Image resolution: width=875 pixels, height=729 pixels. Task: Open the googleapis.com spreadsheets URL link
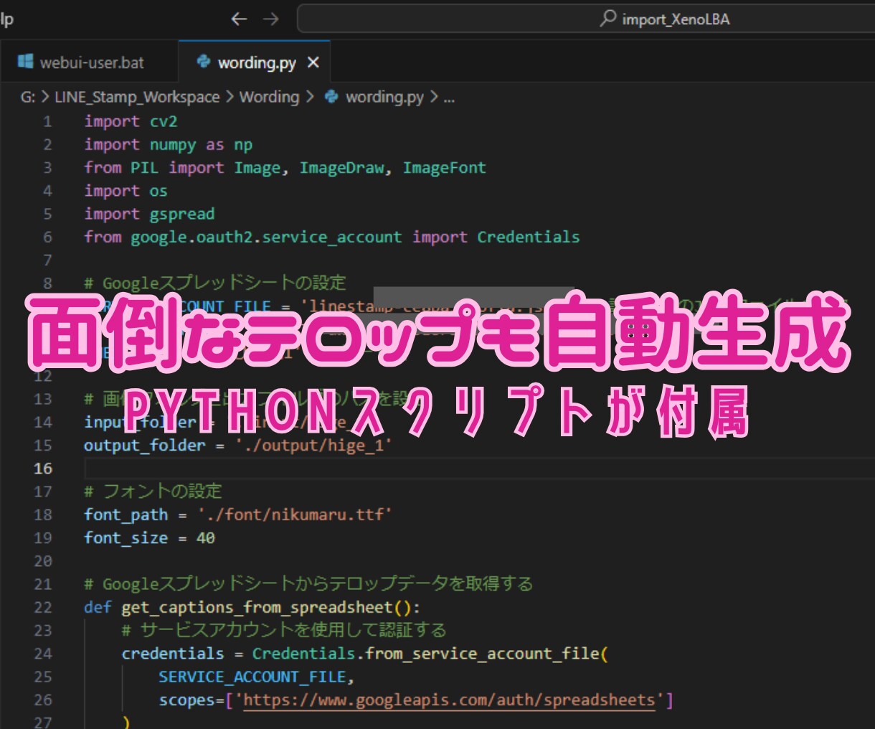coord(450,700)
